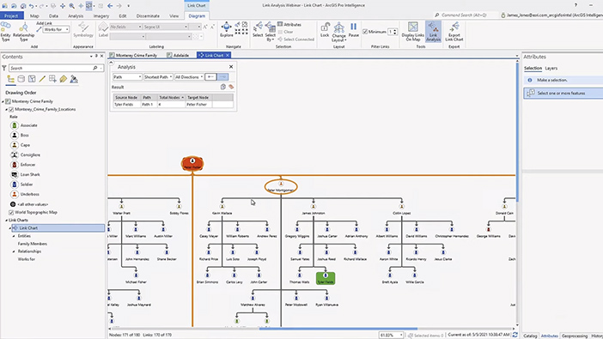Open the Entity Type tool
This screenshot has height=339, width=603.
(x=5, y=32)
